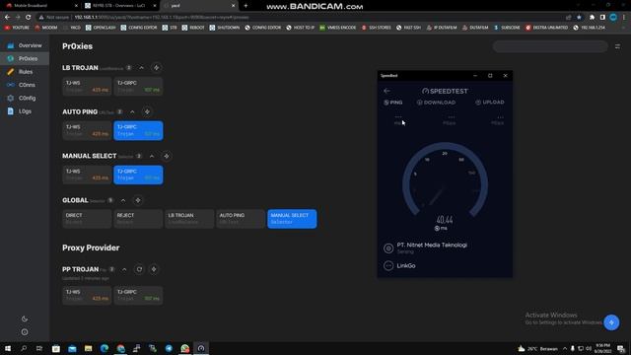Choose MANUAL SELECT in GLOBAL group
This screenshot has width=631, height=355.
tap(292, 219)
